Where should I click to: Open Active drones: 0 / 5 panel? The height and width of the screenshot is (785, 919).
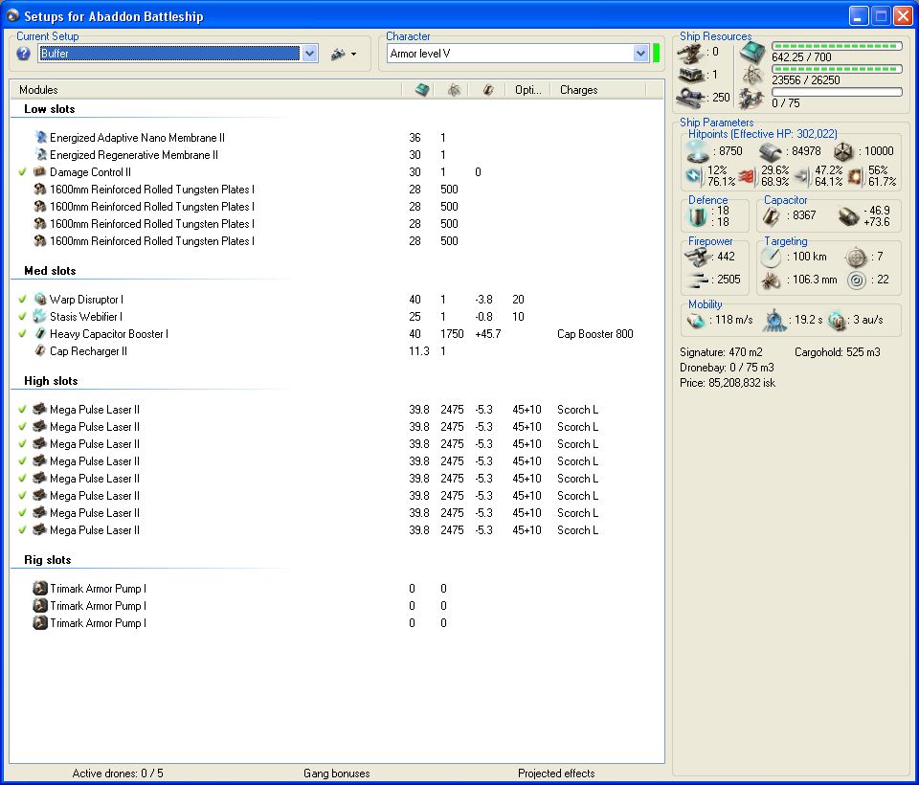click(118, 774)
